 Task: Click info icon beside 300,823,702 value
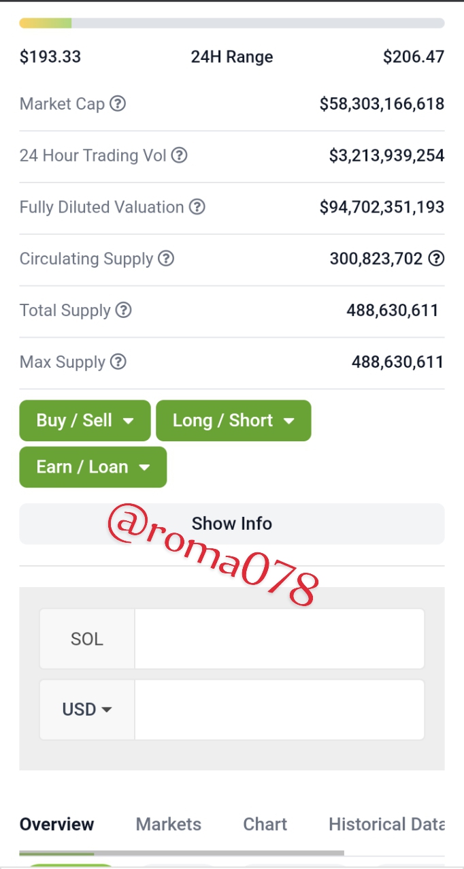(x=436, y=259)
